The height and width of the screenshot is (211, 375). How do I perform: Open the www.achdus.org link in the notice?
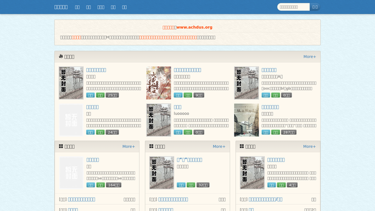[x=194, y=27]
